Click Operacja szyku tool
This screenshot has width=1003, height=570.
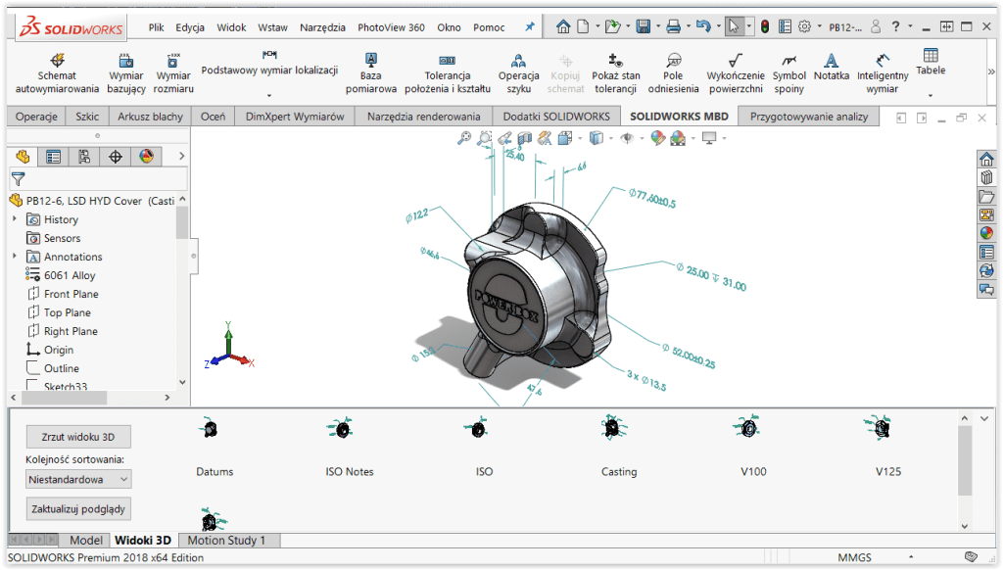coord(519,73)
